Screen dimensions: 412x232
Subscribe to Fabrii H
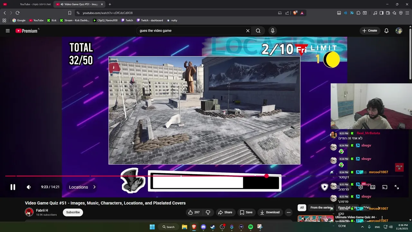coord(73,212)
